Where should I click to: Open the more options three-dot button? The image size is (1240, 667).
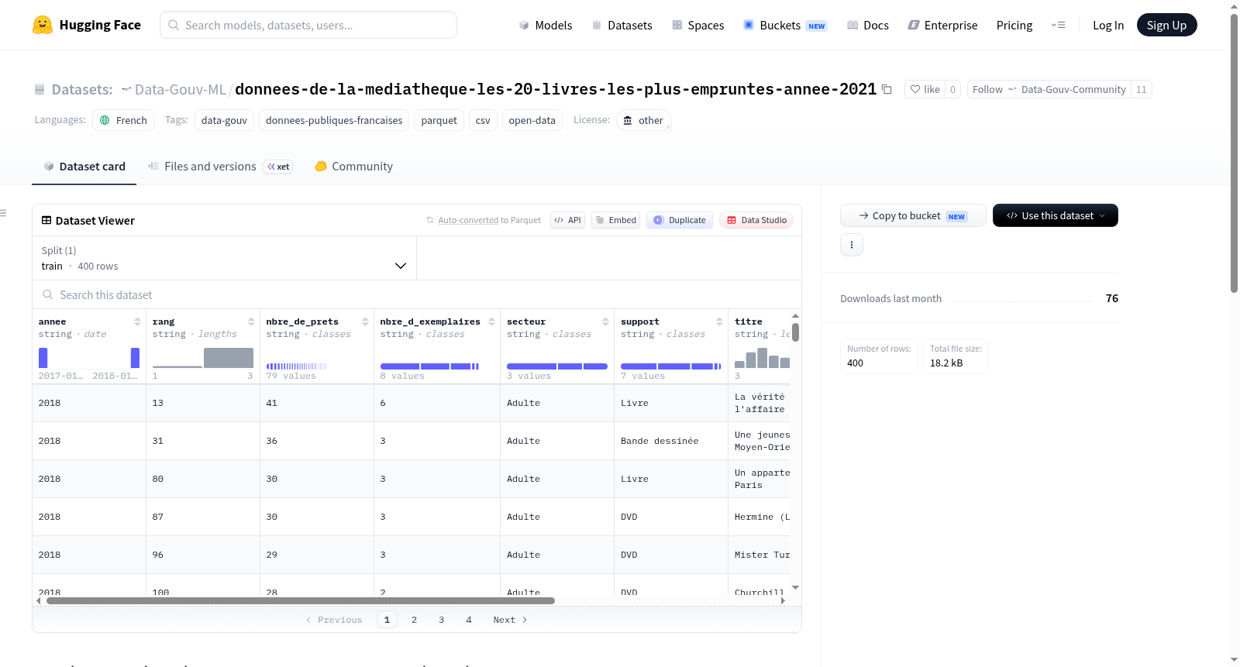[852, 245]
